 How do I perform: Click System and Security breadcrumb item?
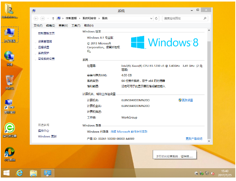click(x=89, y=19)
